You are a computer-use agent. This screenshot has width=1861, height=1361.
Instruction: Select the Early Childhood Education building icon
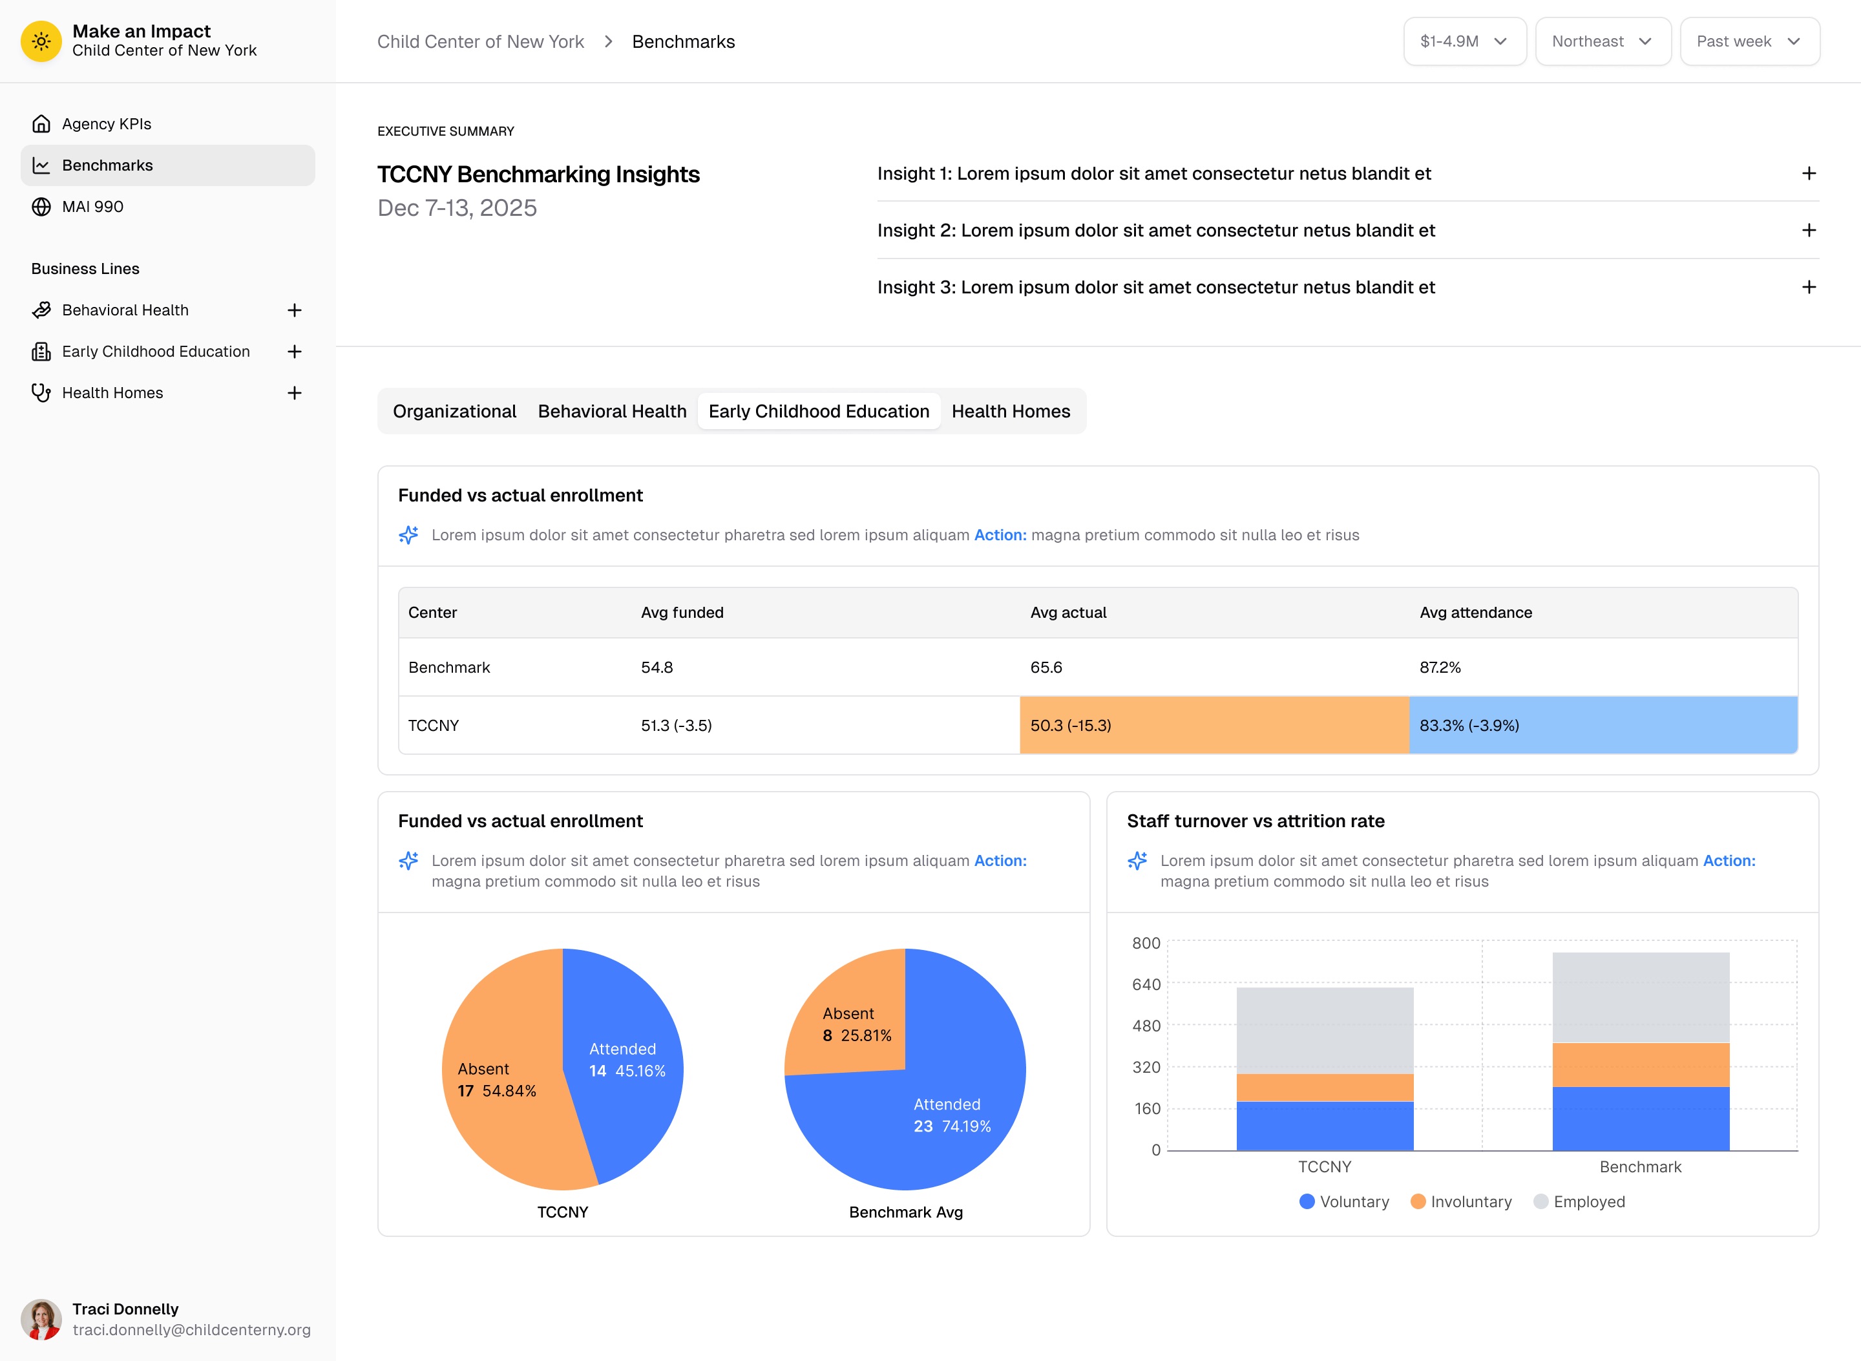41,351
